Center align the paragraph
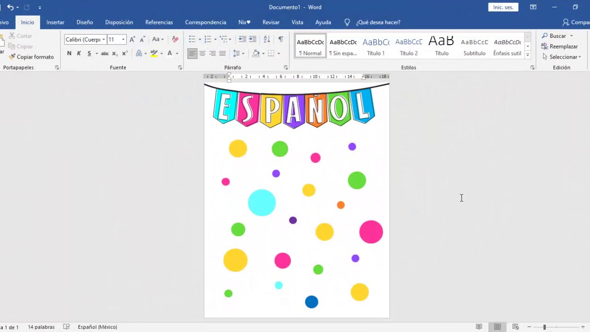 click(202, 53)
